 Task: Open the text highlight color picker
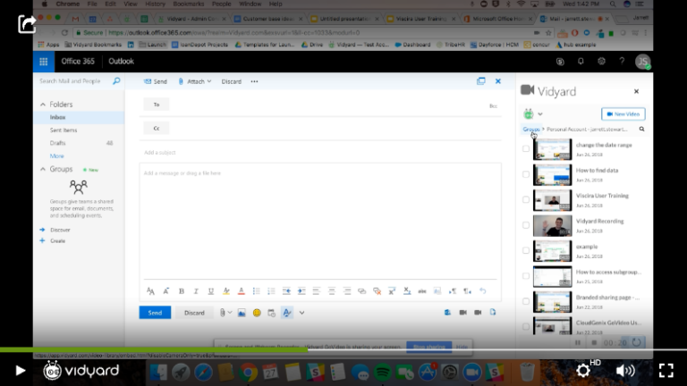pyautogui.click(x=226, y=291)
